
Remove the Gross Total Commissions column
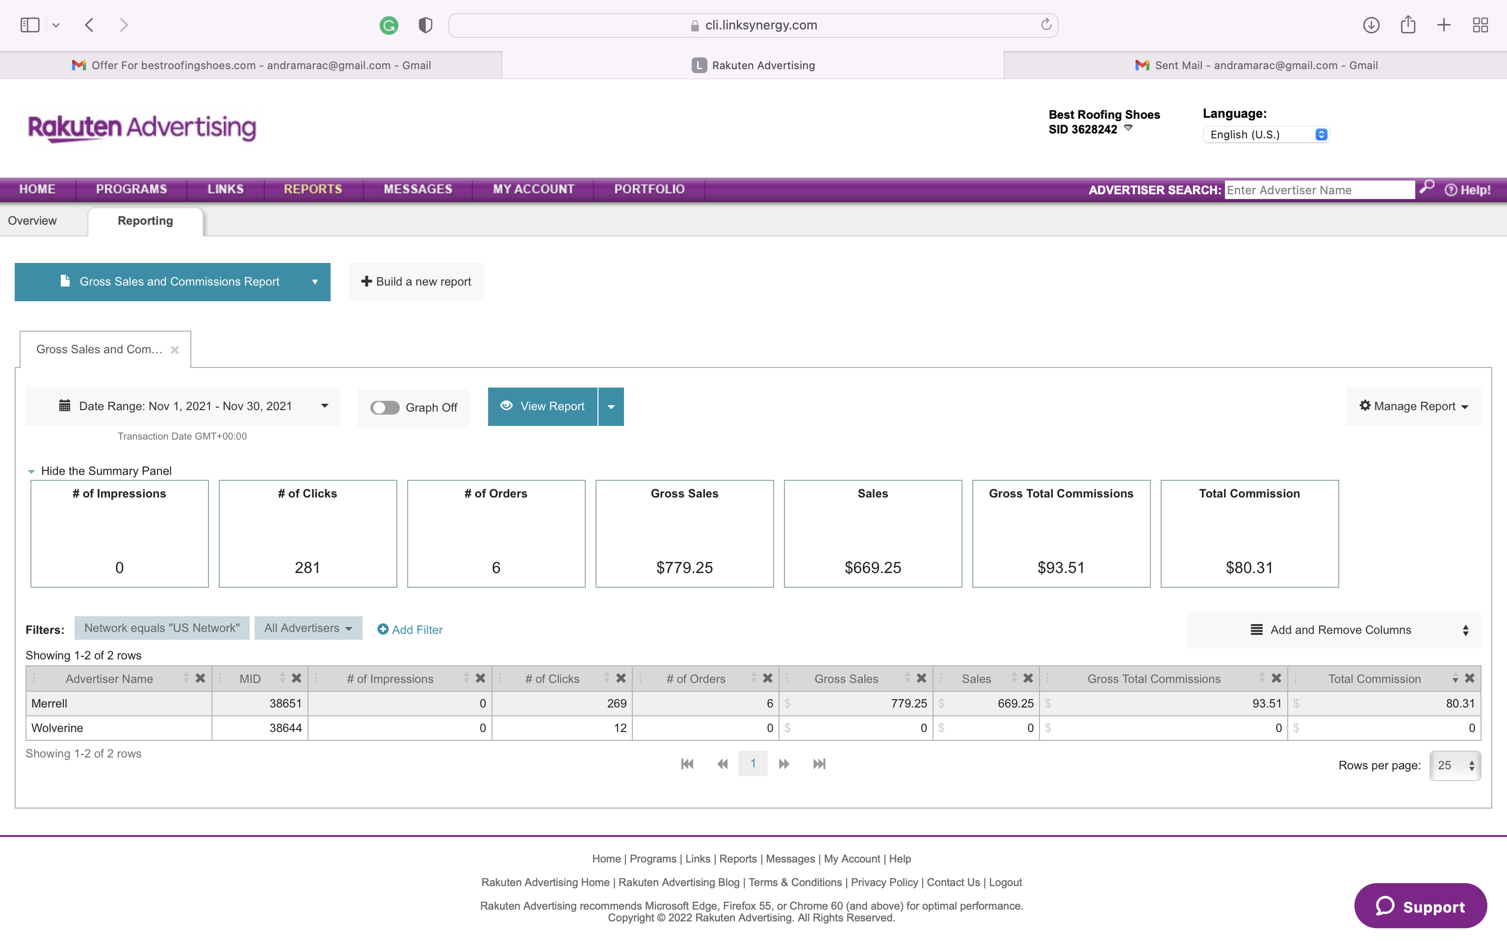(1276, 678)
